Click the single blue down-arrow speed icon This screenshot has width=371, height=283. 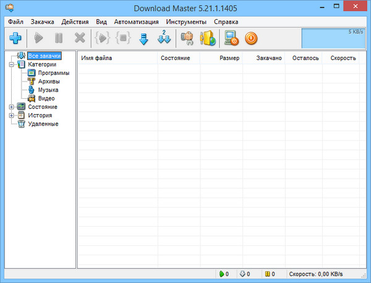pyautogui.click(x=143, y=38)
